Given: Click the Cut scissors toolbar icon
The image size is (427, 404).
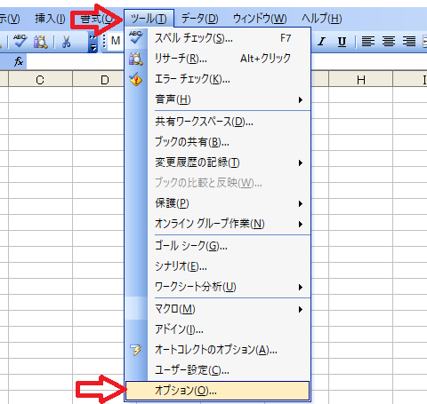Looking at the screenshot, I should 66,42.
